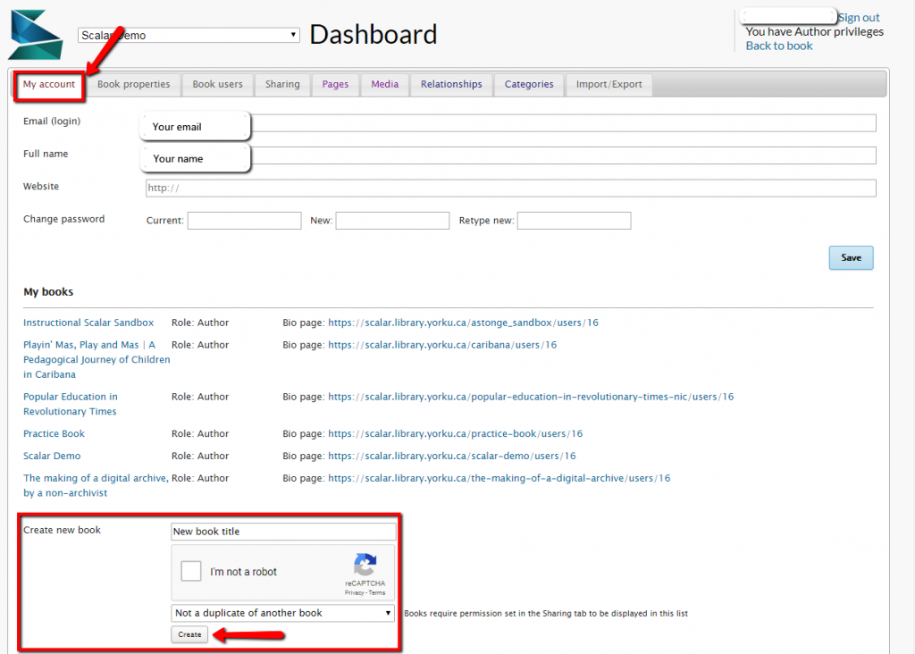This screenshot has height=654, width=915.
Task: Open the the-making-of-a-digital-archive bio page URL
Action: click(499, 478)
